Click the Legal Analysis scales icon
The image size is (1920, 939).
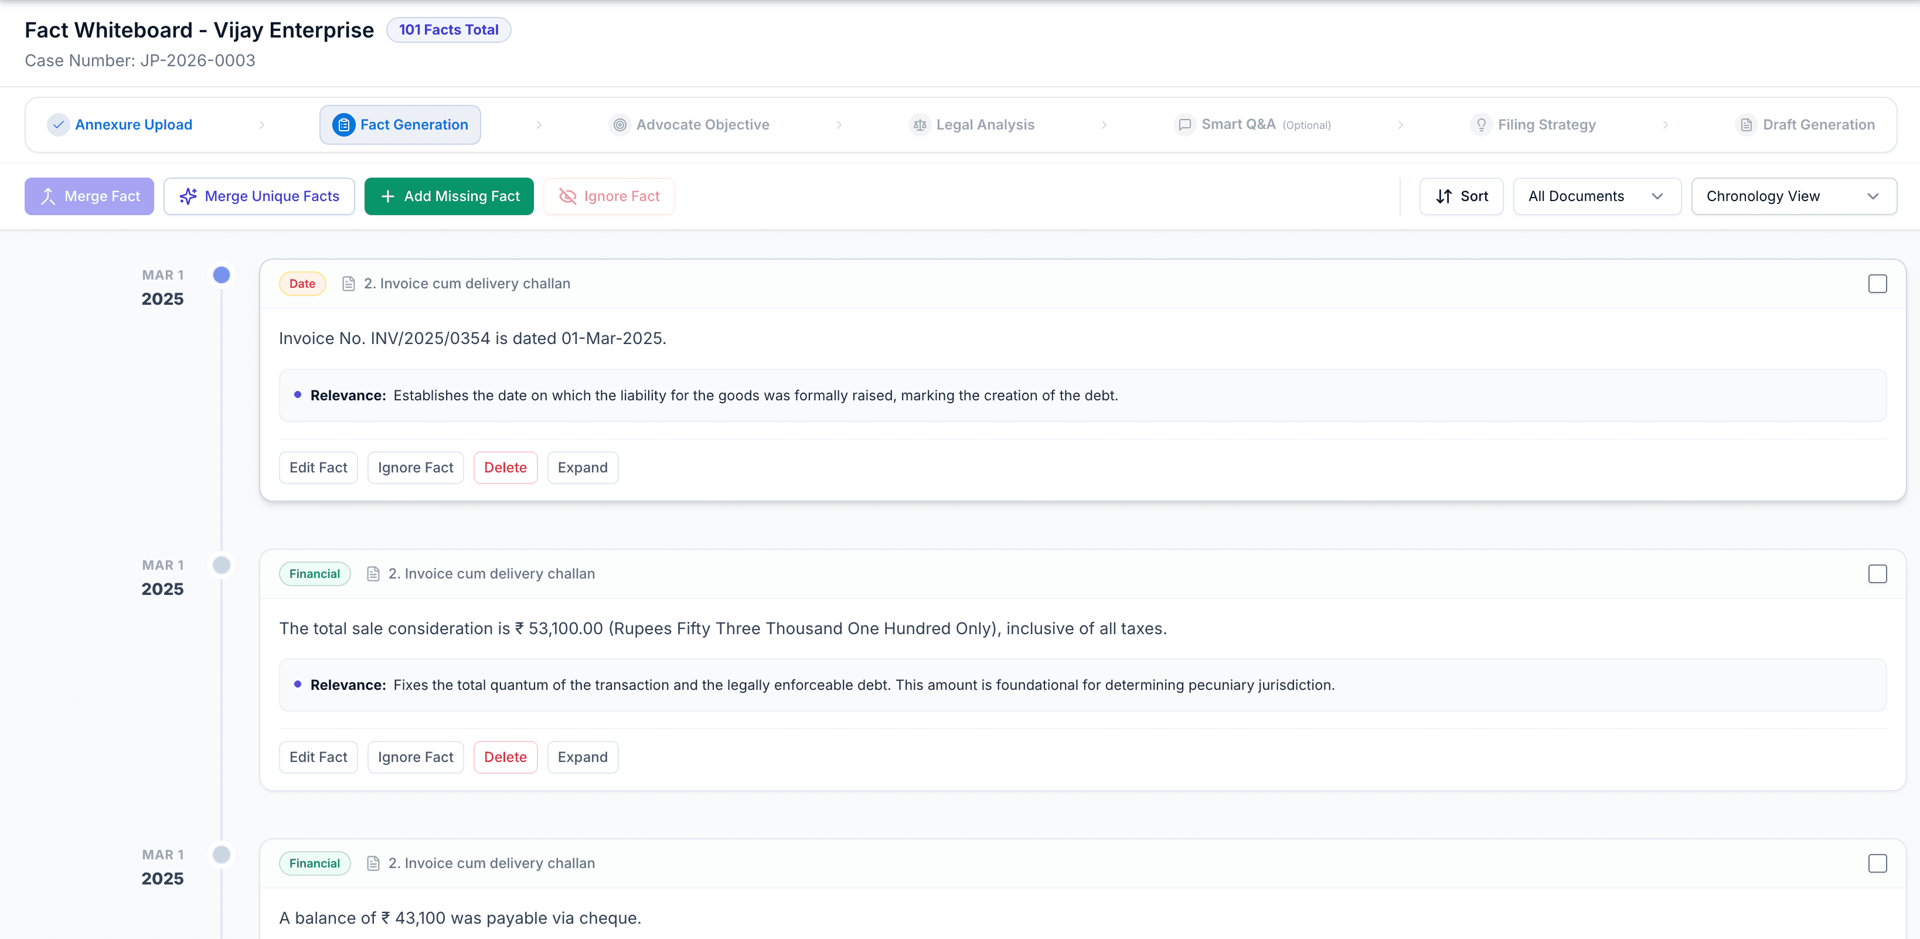[x=920, y=124]
